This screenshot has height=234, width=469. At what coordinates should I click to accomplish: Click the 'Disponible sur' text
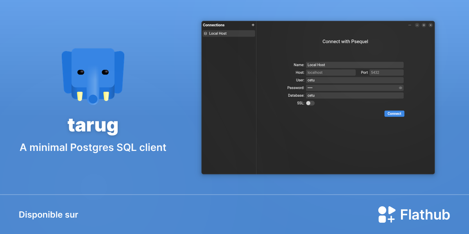(48, 214)
